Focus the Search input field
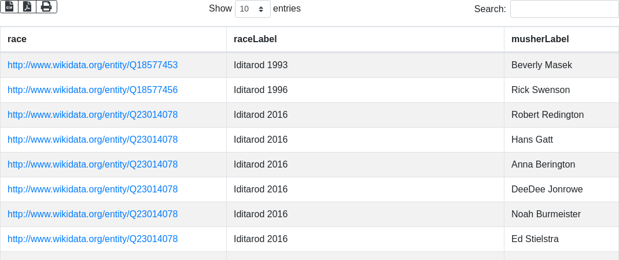This screenshot has height=260, width=619. [564, 9]
